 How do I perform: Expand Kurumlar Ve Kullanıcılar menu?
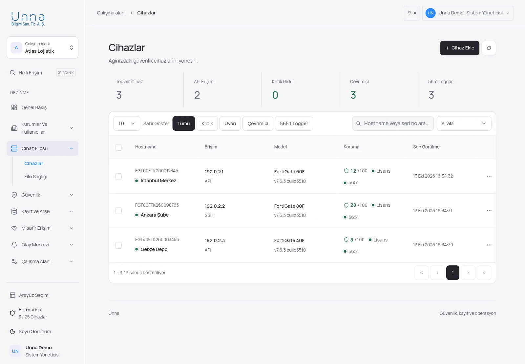pos(42,128)
